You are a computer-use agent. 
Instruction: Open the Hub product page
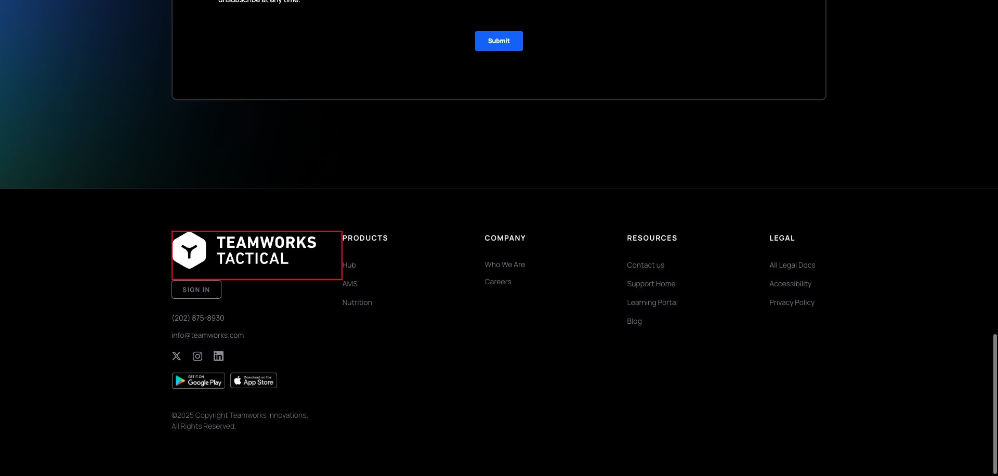click(349, 265)
